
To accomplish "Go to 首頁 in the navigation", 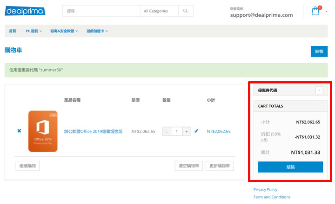I will 13,31.
